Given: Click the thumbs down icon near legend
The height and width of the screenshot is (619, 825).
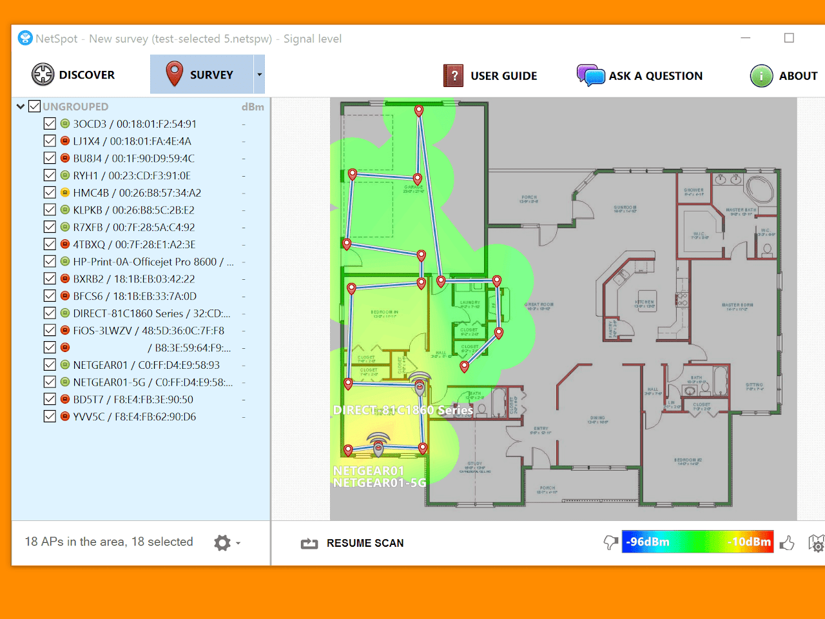Looking at the screenshot, I should [x=610, y=543].
